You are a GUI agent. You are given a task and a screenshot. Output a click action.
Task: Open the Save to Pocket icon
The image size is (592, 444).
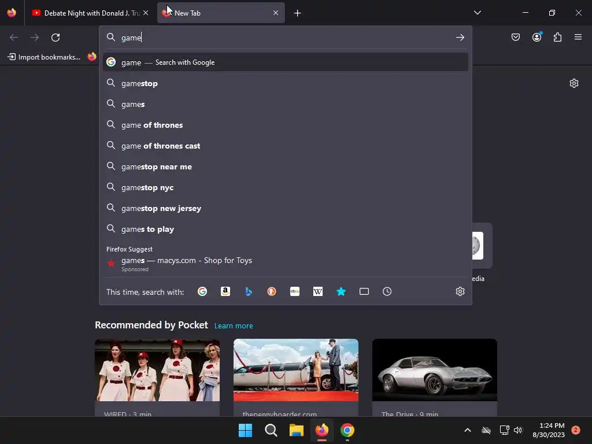516,37
